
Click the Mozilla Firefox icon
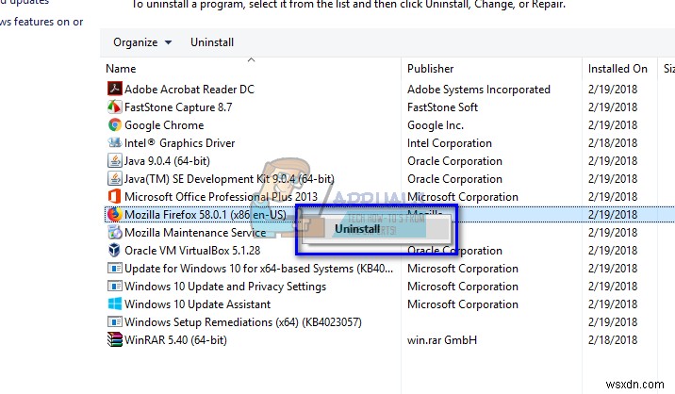click(114, 215)
